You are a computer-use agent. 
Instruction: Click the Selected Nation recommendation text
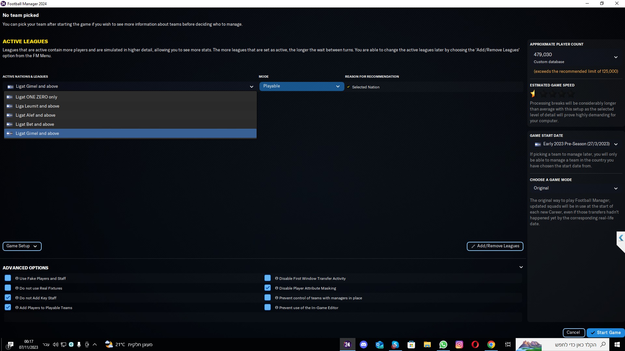pos(366,87)
